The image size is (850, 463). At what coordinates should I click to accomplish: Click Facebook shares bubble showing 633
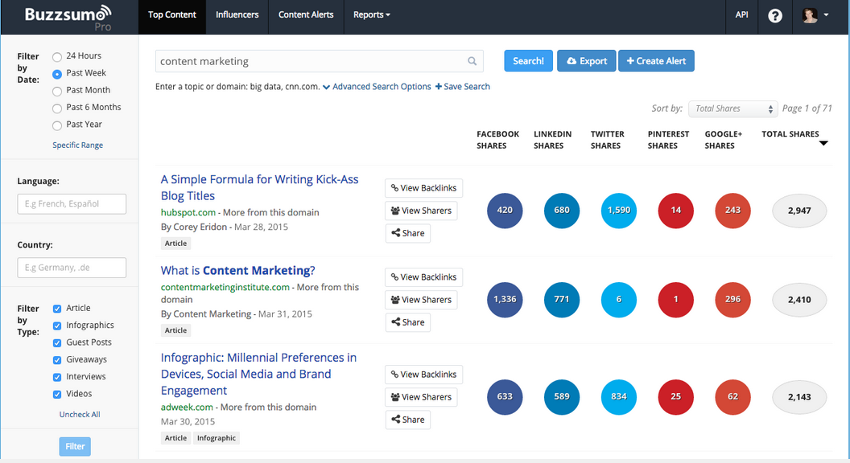505,397
